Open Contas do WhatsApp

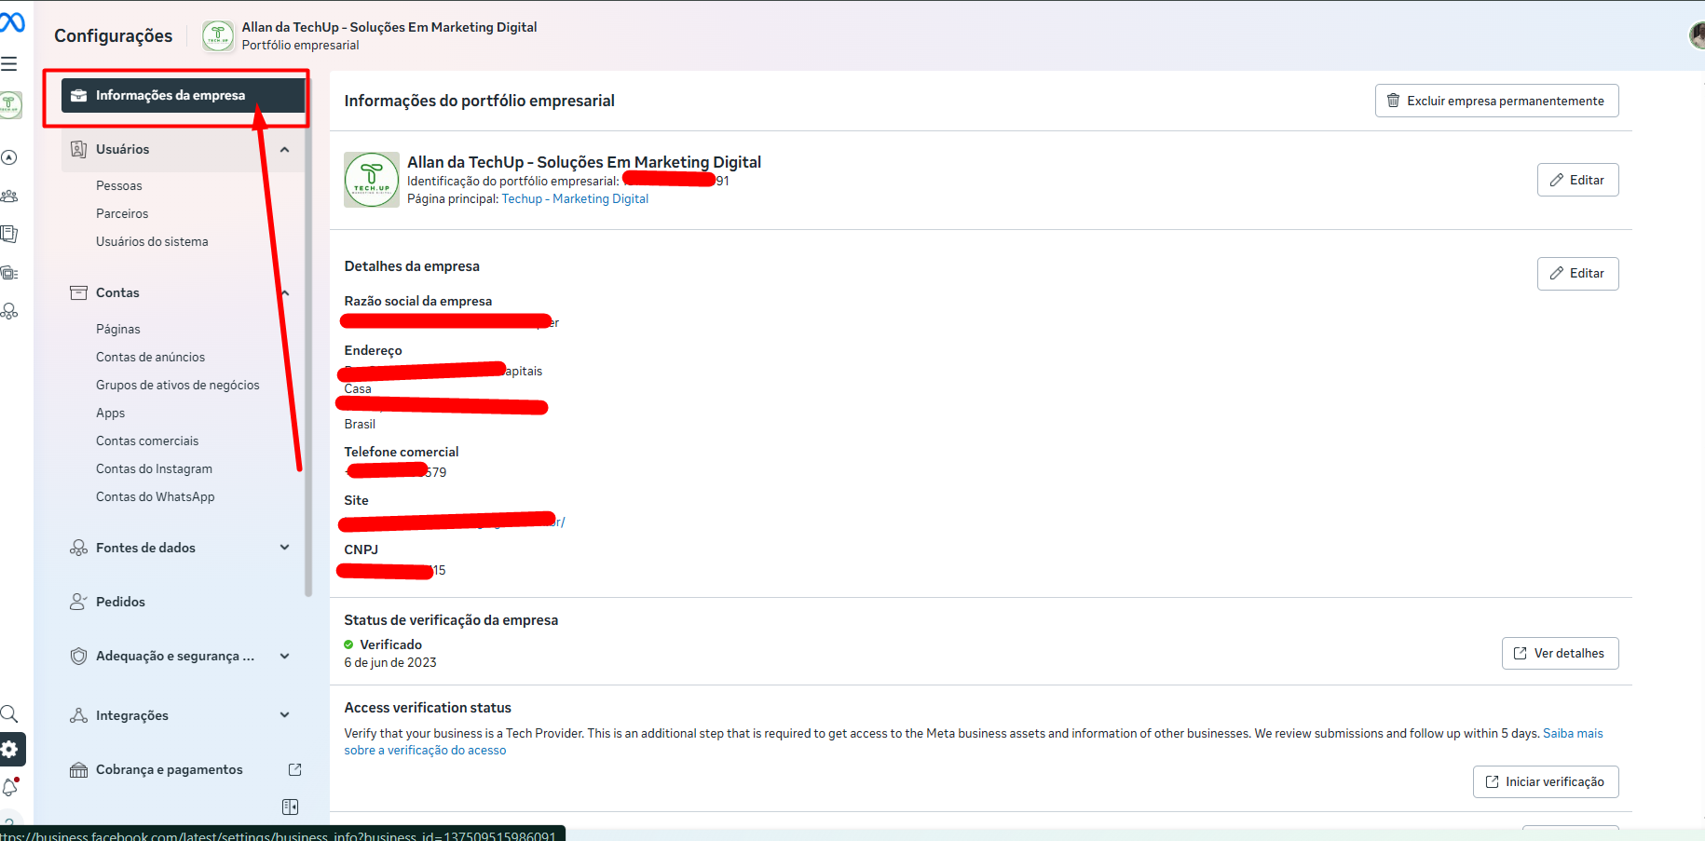pyautogui.click(x=155, y=497)
